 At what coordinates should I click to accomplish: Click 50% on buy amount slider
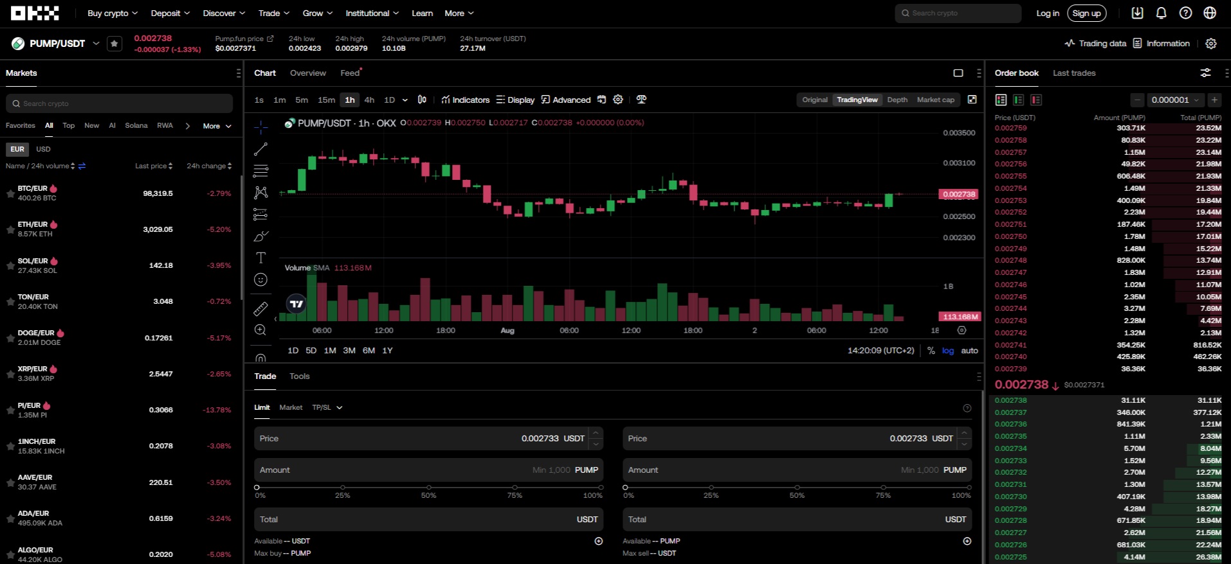click(x=428, y=488)
